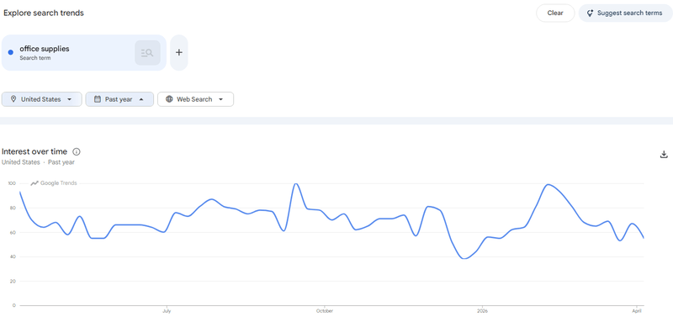This screenshot has height=322, width=673.
Task: Click the location pin icon
Action: pos(13,99)
